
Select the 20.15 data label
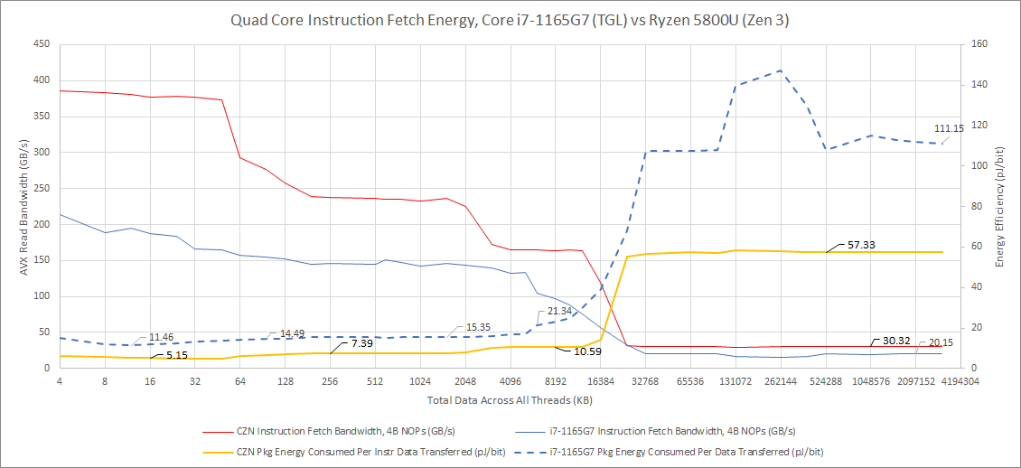[941, 342]
